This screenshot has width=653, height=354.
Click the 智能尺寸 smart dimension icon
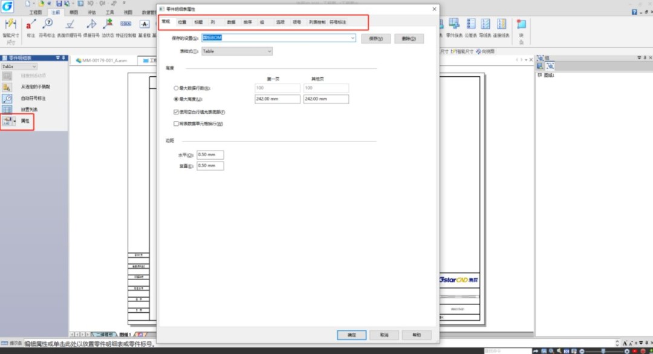coord(10,24)
